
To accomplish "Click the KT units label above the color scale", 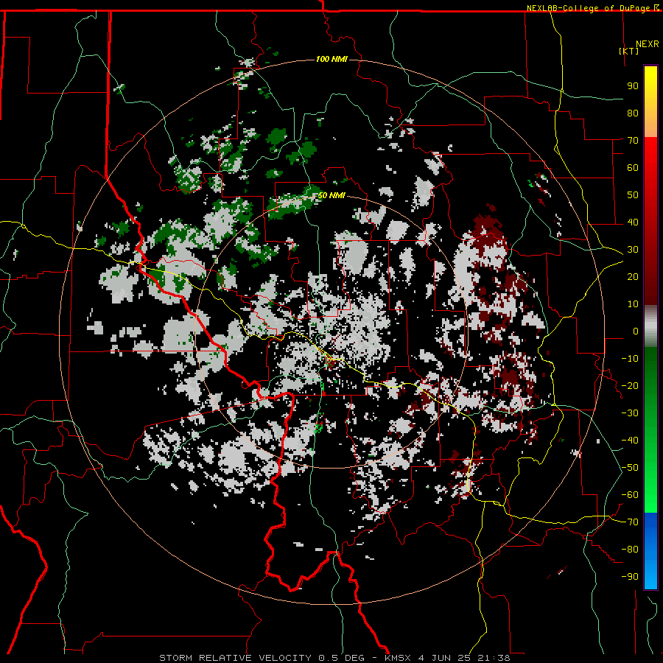I will pos(629,51).
